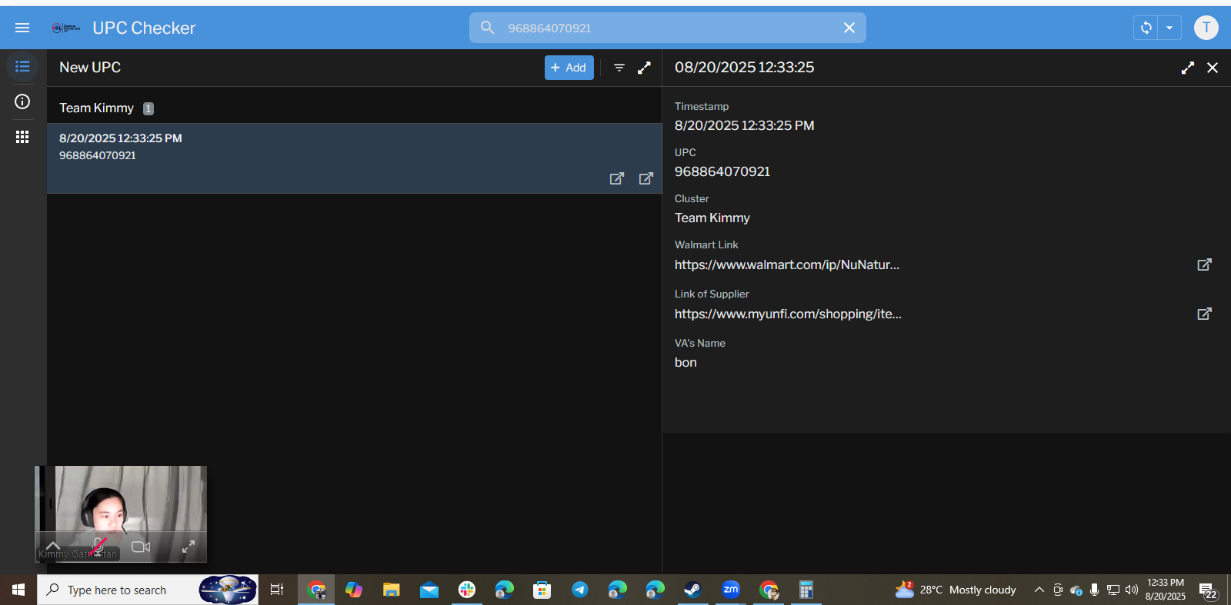1231x605 pixels.
Task: Click the Add button
Action: point(569,68)
